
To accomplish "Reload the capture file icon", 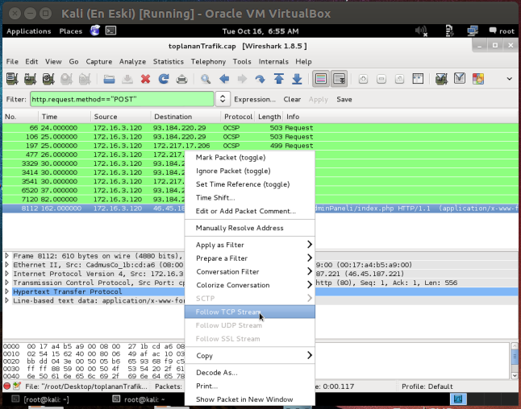I will click(x=164, y=79).
